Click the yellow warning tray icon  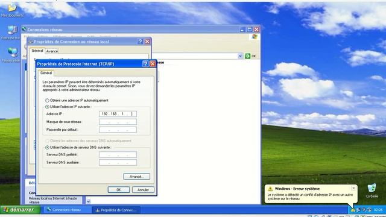[x=353, y=210]
